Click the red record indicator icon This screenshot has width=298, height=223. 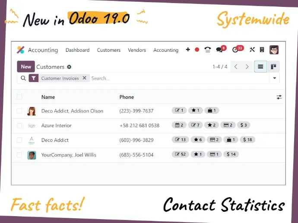pyautogui.click(x=197, y=50)
